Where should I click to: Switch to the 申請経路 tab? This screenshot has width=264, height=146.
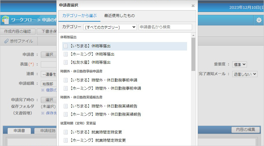pos(46,131)
